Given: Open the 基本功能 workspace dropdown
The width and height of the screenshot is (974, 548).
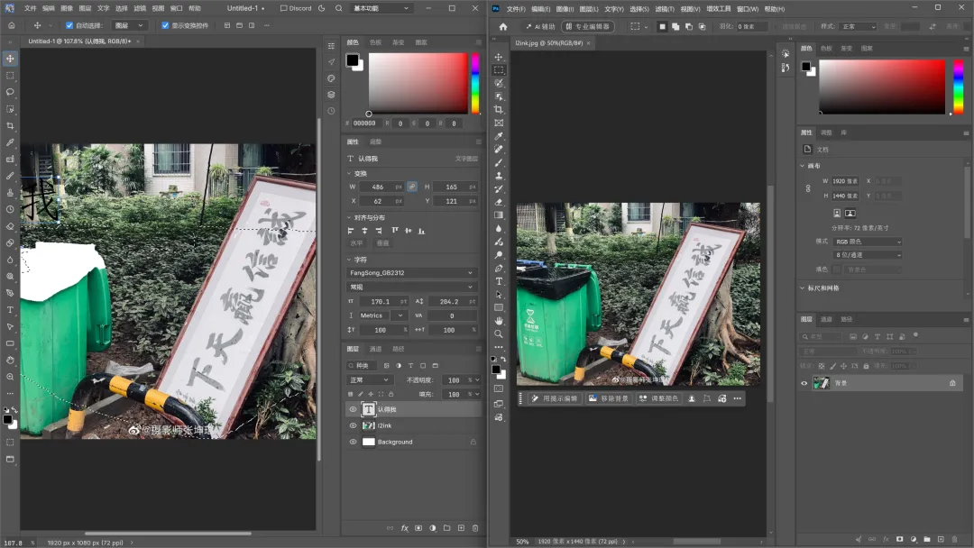Looking at the screenshot, I should click(381, 9).
